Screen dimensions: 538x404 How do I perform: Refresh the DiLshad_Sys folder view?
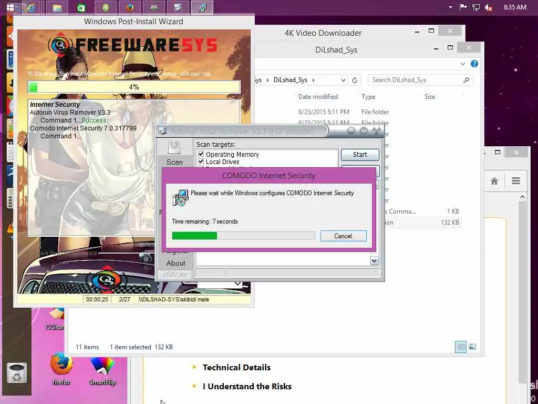[x=355, y=80]
